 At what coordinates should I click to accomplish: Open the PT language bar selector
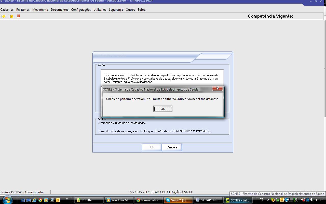[x=261, y=200]
